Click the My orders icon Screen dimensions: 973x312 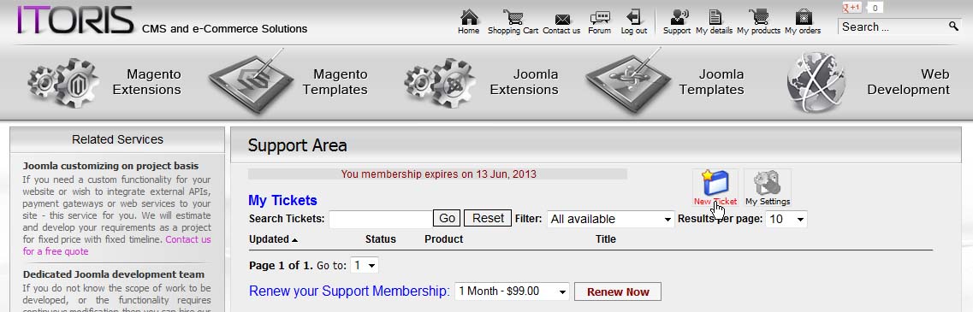803,17
